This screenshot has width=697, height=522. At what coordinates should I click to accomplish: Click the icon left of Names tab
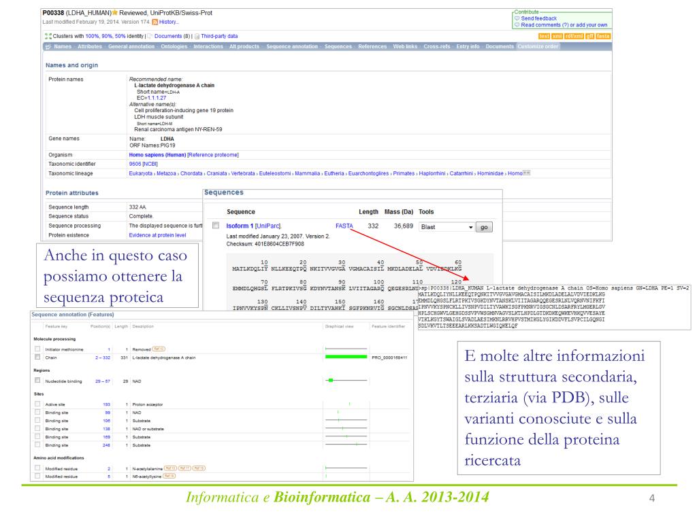pos(48,46)
